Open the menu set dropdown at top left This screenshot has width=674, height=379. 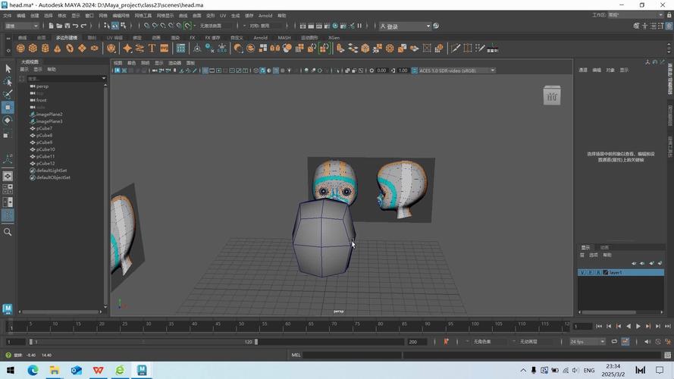(x=21, y=26)
